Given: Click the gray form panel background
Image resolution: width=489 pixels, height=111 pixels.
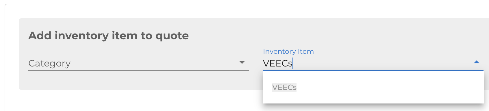Looking at the screenshot, I should pos(139,81).
